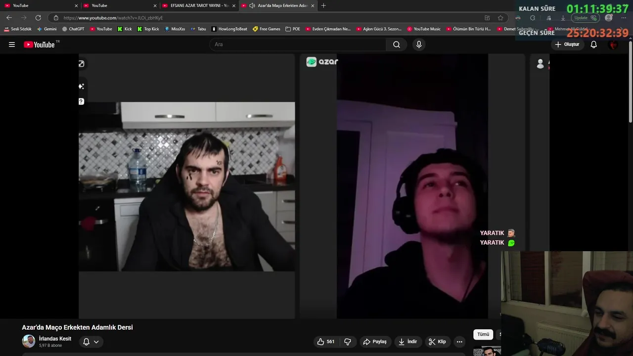This screenshot has width=633, height=356.
Task: View site information via the lock icon
Action: pos(56,18)
